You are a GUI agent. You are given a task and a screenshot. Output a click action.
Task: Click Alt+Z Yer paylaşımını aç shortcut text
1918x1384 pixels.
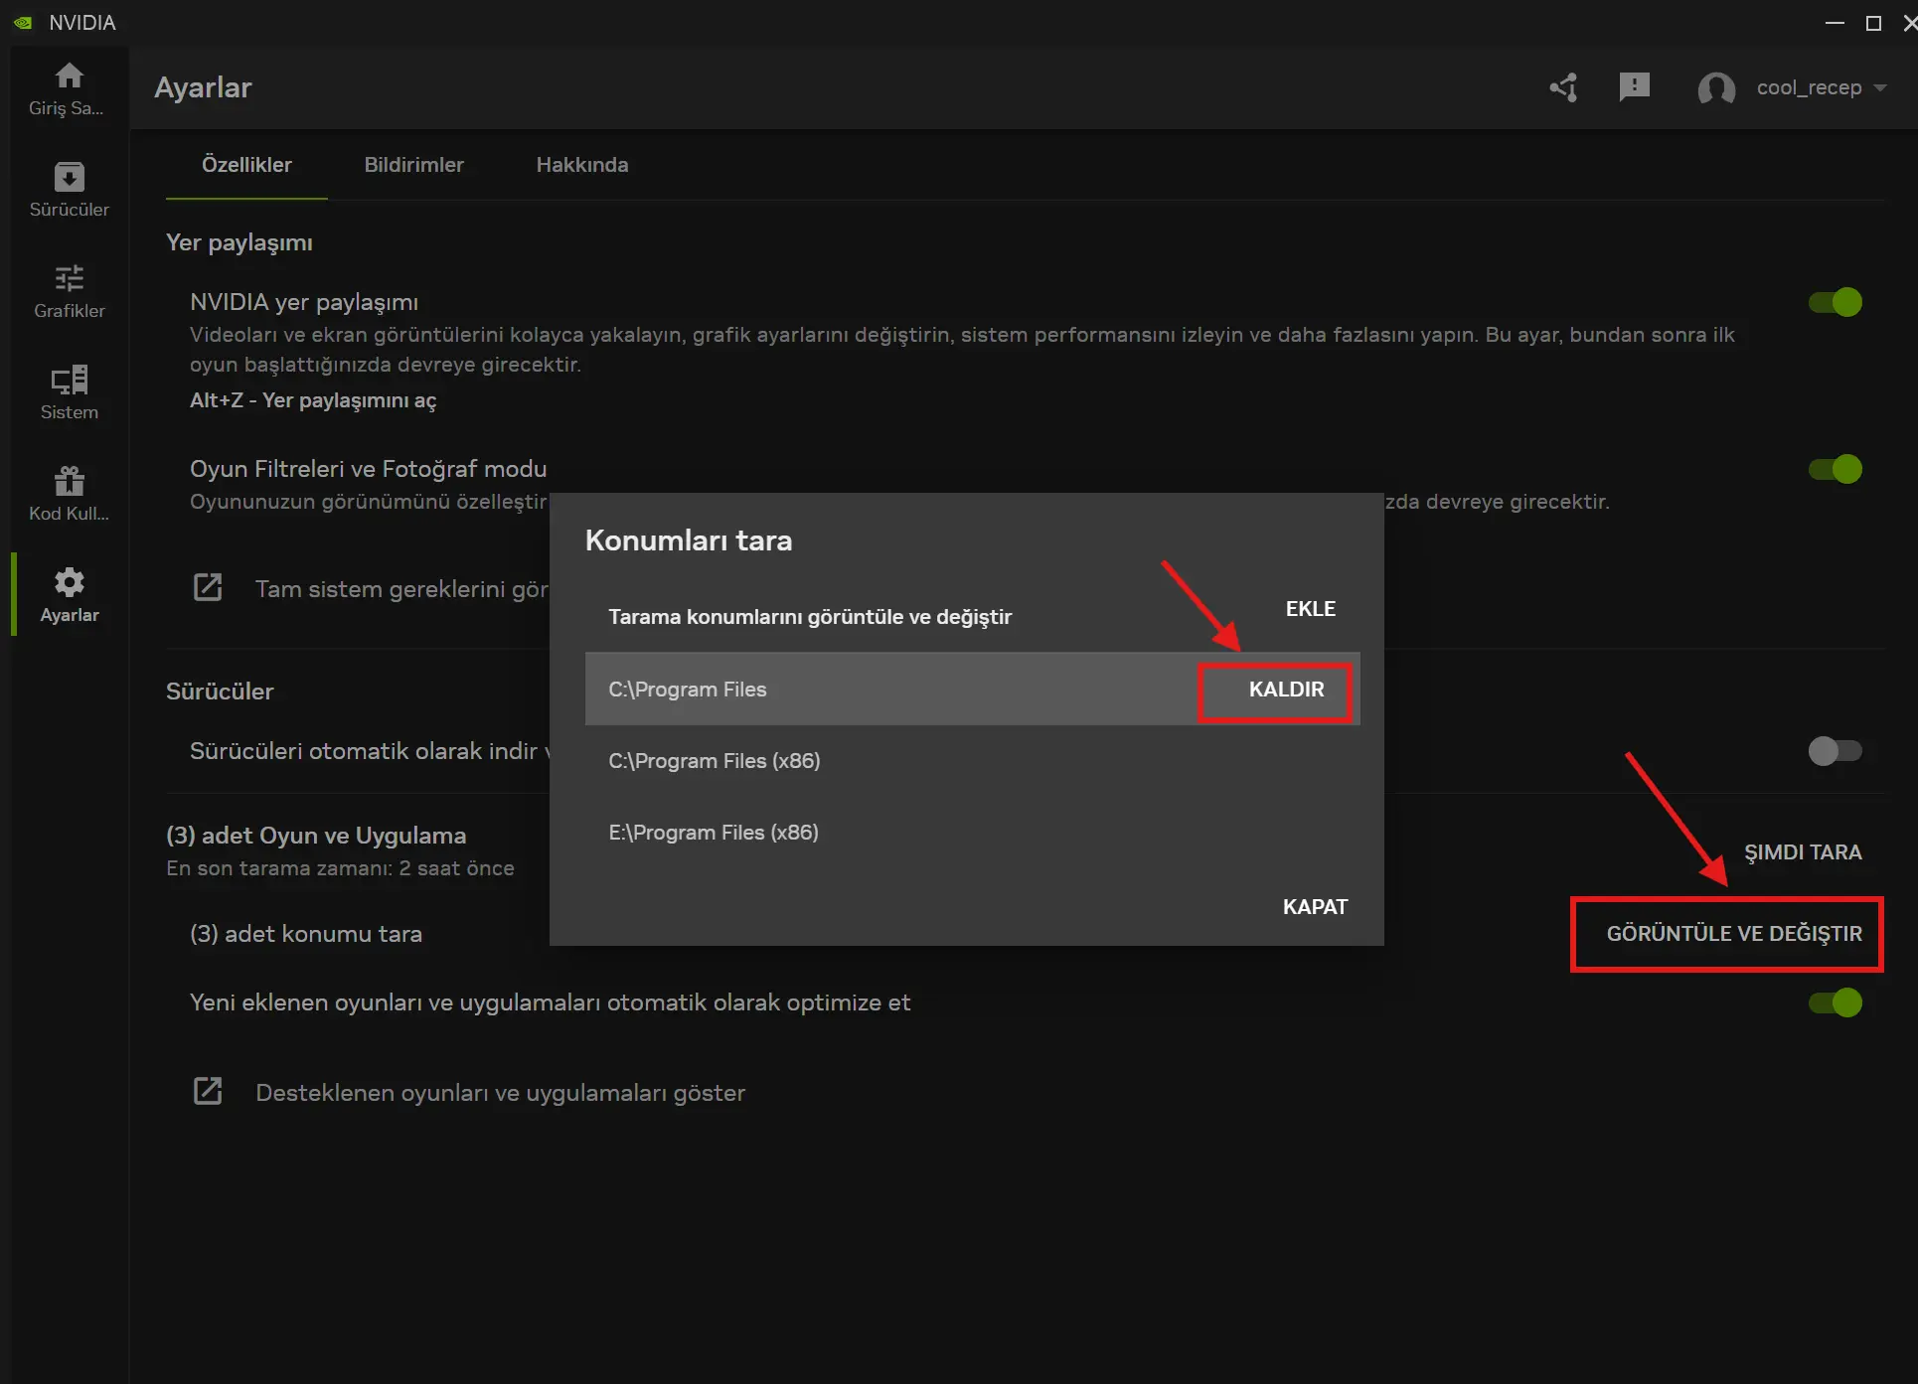click(313, 400)
